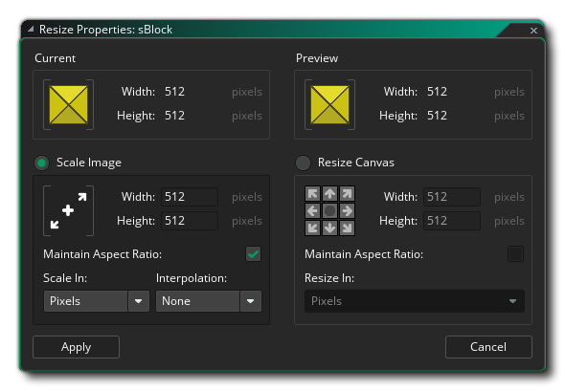Click the Resize Canvas Height field

(452, 221)
